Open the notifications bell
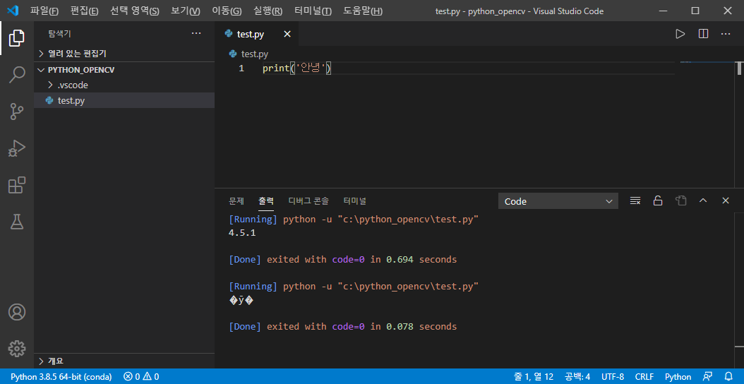 point(728,377)
